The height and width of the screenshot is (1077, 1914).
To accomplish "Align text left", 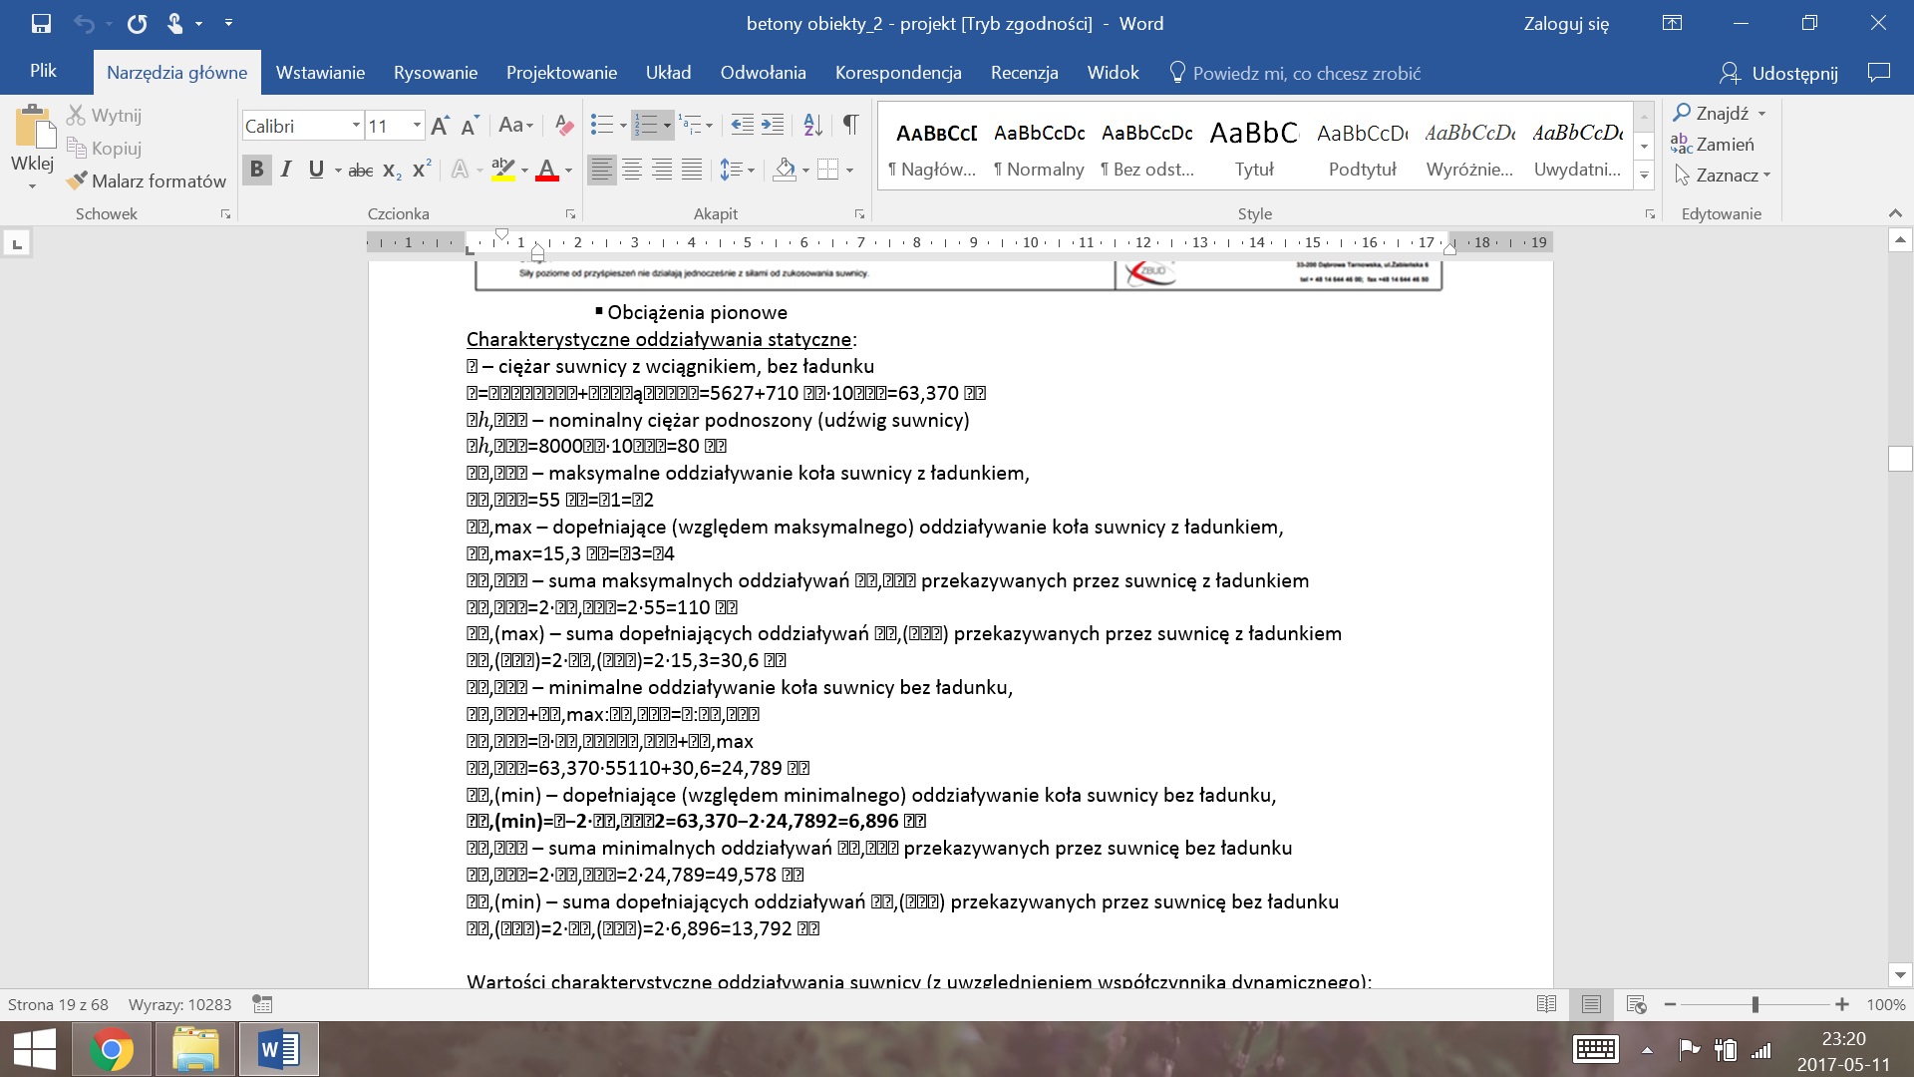I will tap(601, 171).
